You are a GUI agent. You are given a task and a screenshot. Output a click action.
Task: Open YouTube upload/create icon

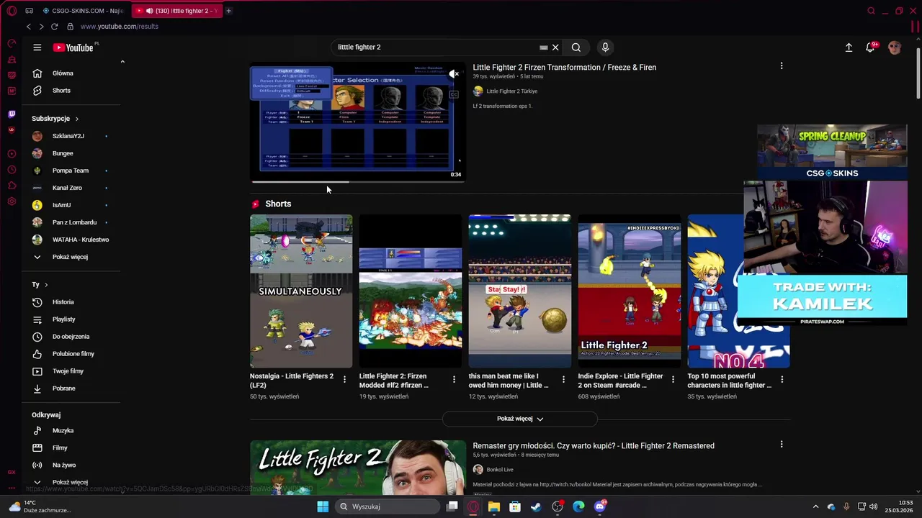(849, 47)
